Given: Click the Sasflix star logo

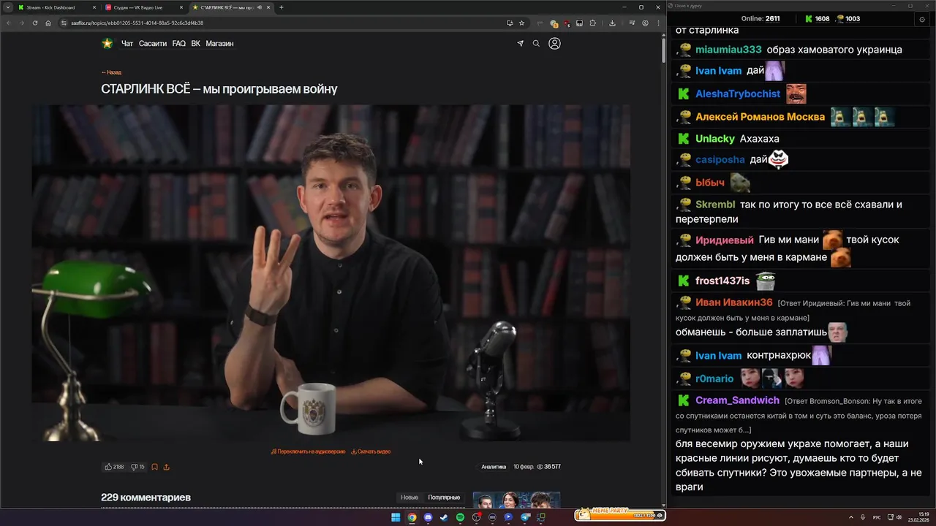Looking at the screenshot, I should tap(107, 43).
